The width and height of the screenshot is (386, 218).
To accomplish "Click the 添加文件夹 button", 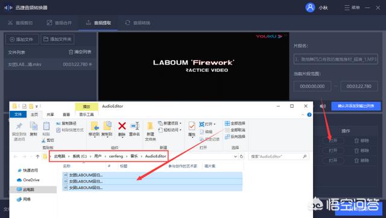I will [x=57, y=39].
